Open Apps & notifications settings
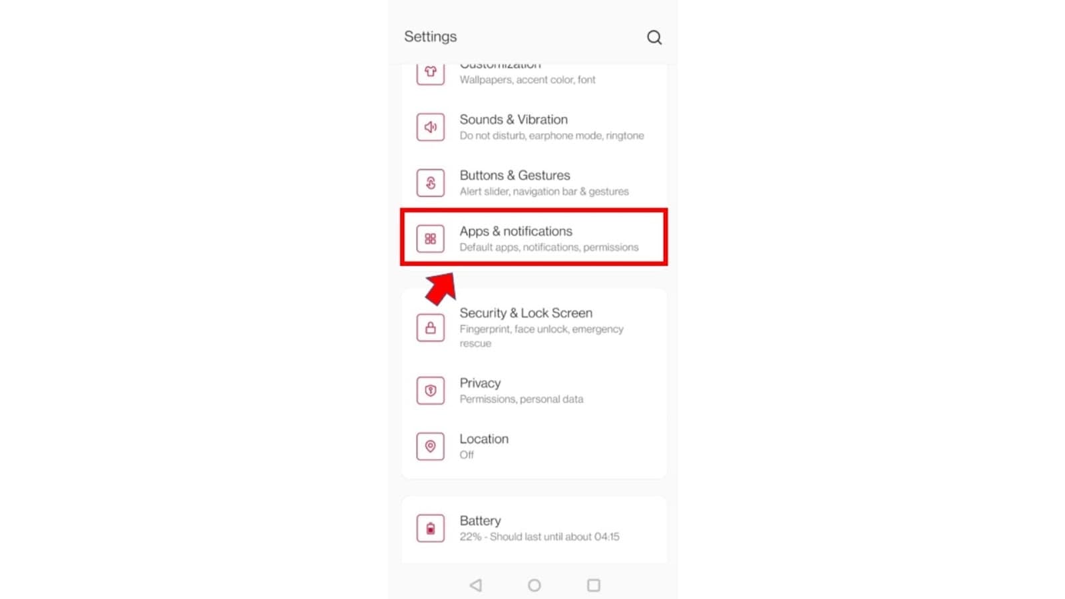The image size is (1065, 599). pyautogui.click(x=534, y=238)
